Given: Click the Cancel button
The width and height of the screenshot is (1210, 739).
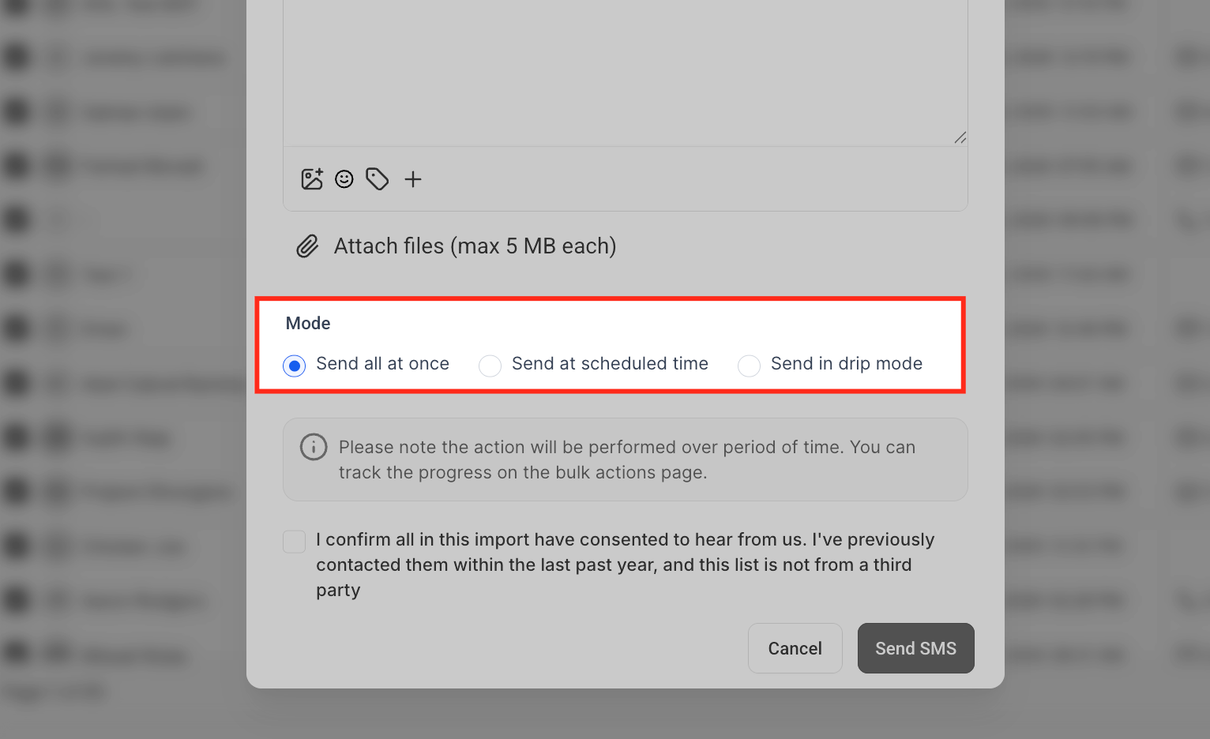Looking at the screenshot, I should pos(795,648).
